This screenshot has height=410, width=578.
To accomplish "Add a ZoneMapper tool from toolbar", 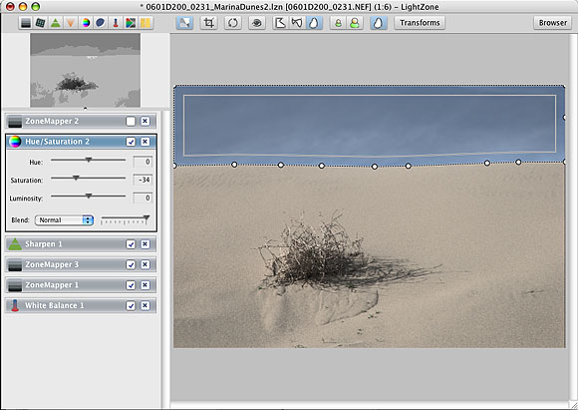I will pos(26,23).
